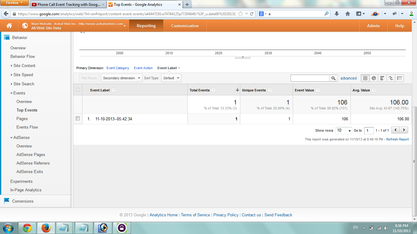Click the Privacy Policy footer link
This screenshot has height=234, width=417.
[226, 215]
